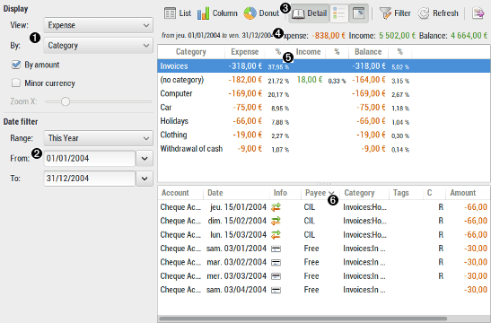Click the Amount column header
The image size is (491, 323).
(x=468, y=193)
